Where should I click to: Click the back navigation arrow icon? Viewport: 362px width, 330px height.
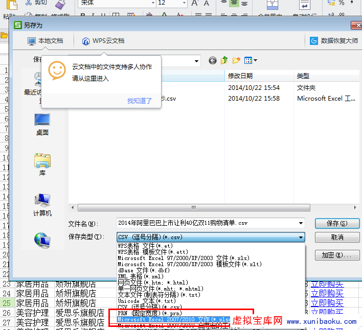tap(213, 61)
